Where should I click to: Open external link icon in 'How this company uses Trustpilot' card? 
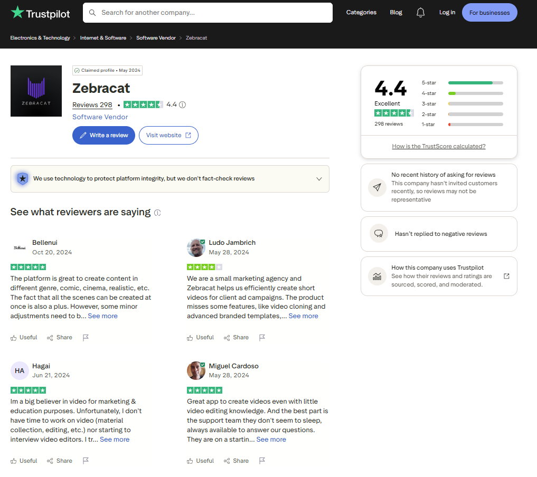(x=506, y=276)
